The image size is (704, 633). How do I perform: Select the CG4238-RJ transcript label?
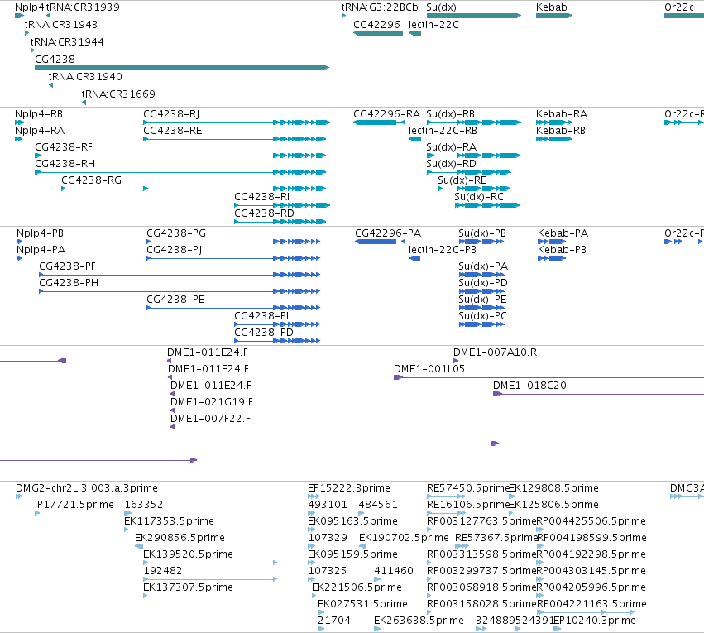point(171,114)
